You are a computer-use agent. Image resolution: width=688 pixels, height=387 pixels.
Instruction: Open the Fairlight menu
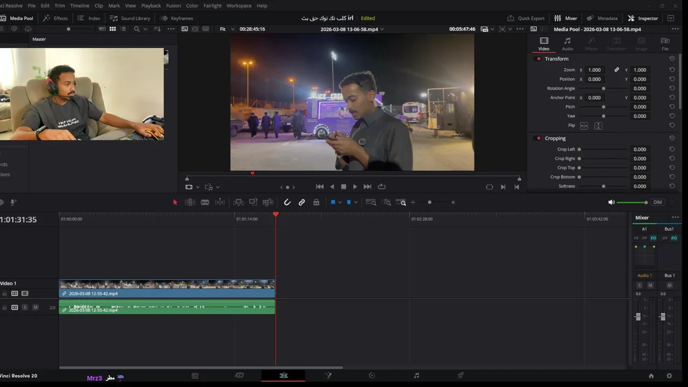212,5
